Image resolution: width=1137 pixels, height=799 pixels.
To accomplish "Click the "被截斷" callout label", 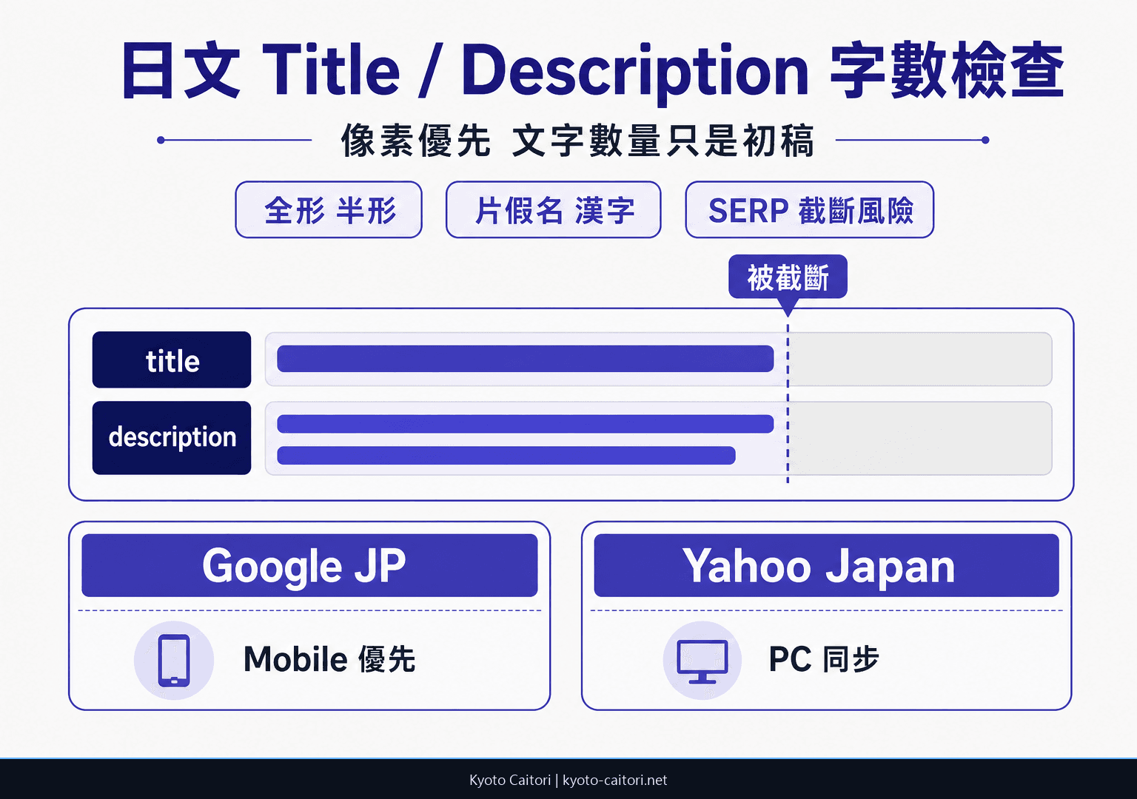I will [788, 277].
